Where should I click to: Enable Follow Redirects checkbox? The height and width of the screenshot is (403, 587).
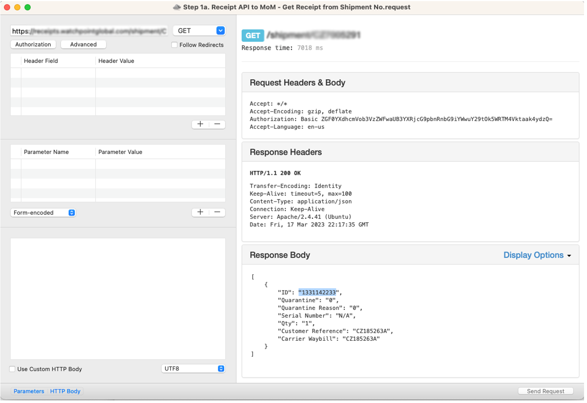(174, 45)
